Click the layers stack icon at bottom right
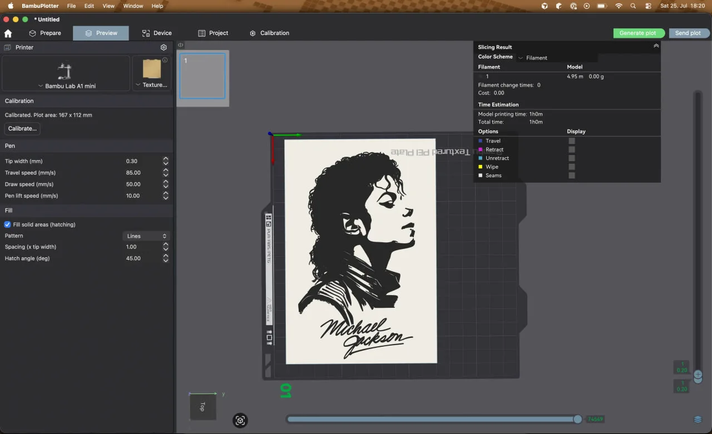Viewport: 712px width, 434px height. click(x=698, y=419)
